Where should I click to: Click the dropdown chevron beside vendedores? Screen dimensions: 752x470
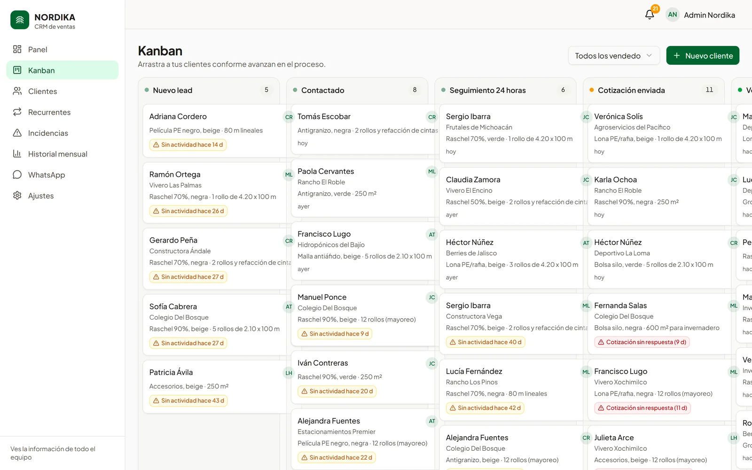click(x=649, y=55)
